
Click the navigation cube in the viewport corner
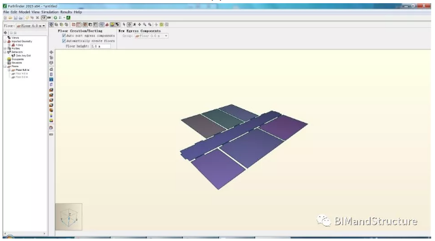click(68, 216)
